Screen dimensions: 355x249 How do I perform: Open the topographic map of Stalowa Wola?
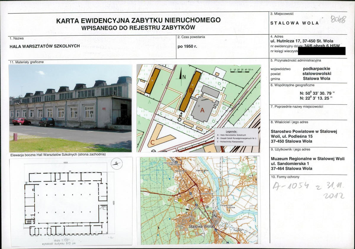199,200
